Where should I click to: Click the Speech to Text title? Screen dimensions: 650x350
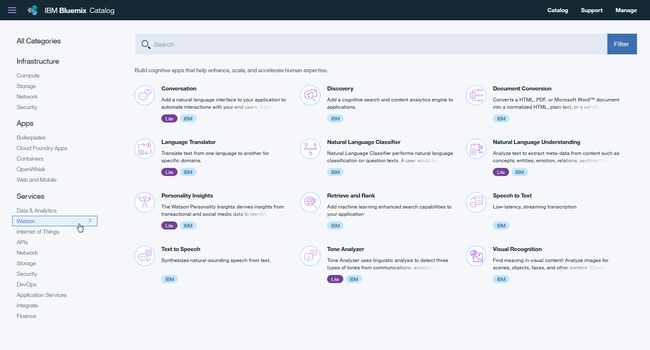click(x=512, y=195)
